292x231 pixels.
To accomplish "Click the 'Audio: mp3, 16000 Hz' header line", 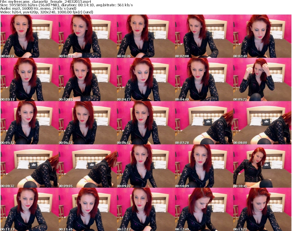I will (x=38, y=9).
